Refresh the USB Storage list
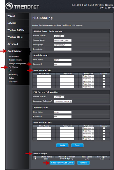Image resolution: width=114 pixels, height=170 pixels. (84, 163)
